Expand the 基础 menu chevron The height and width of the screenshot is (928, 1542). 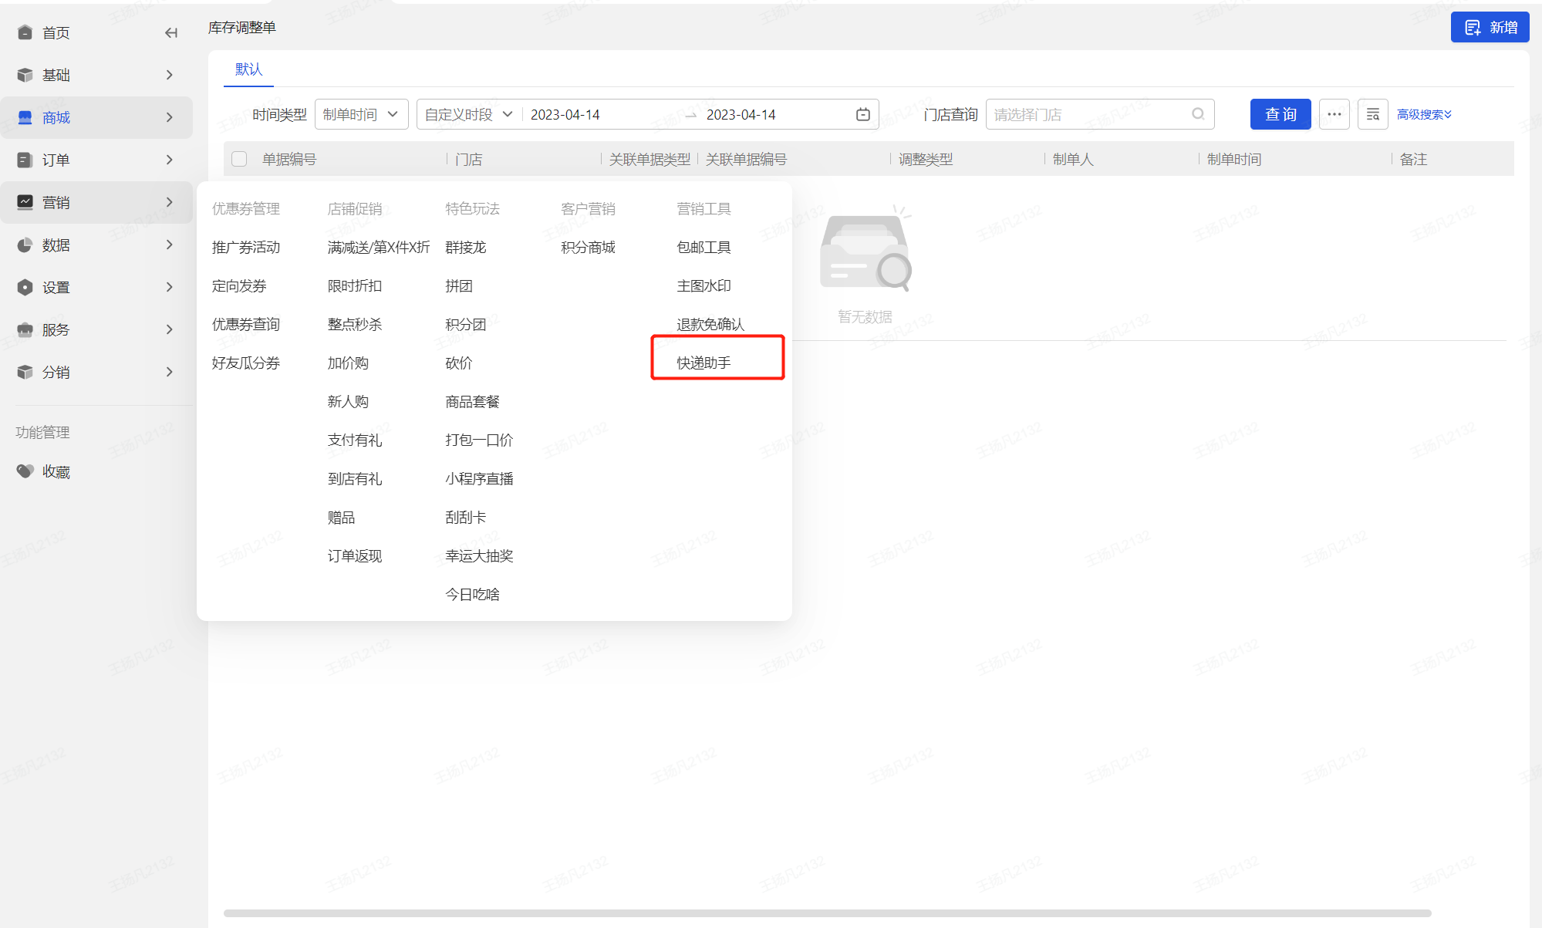(170, 75)
